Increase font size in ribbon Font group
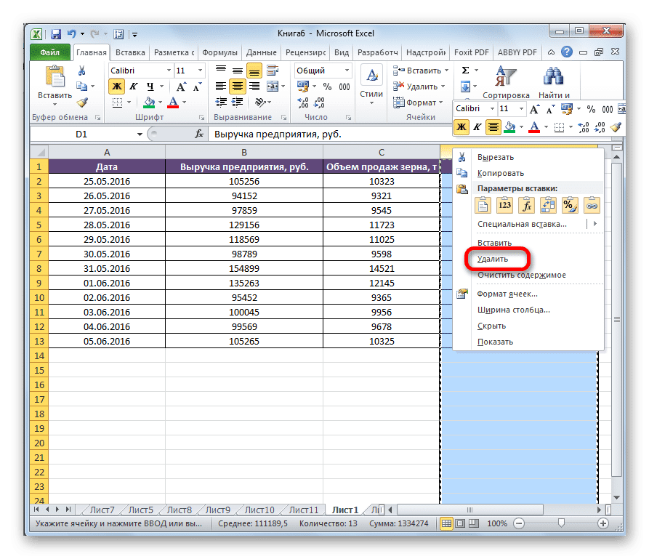Image resolution: width=649 pixels, height=559 pixels. click(x=181, y=87)
